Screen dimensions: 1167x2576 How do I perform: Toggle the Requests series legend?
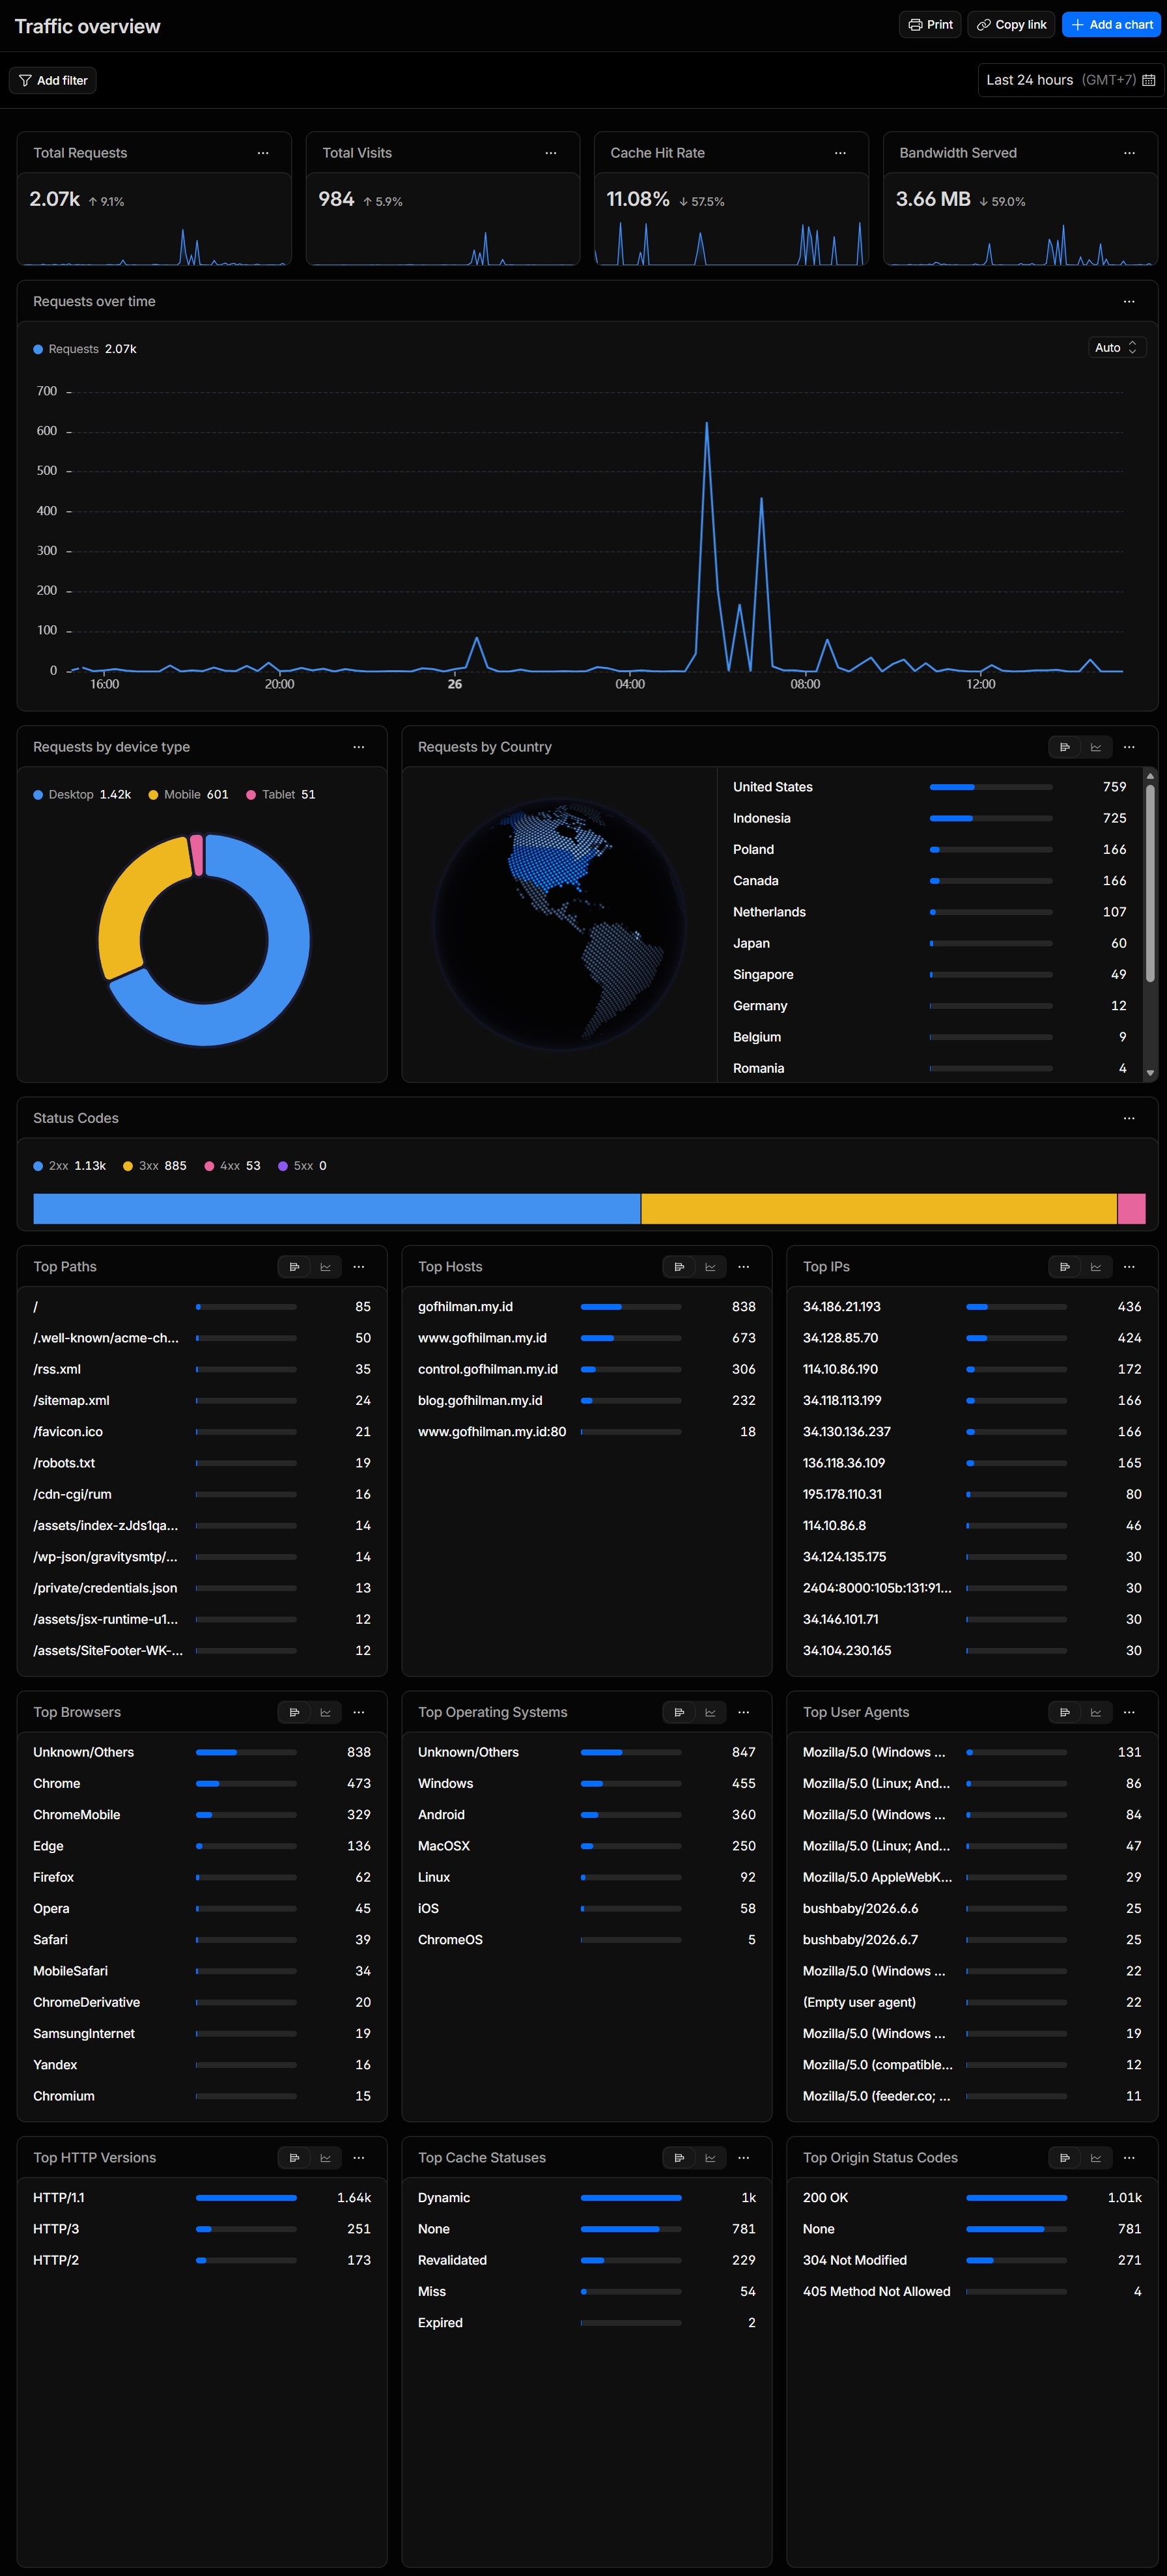pyautogui.click(x=85, y=349)
